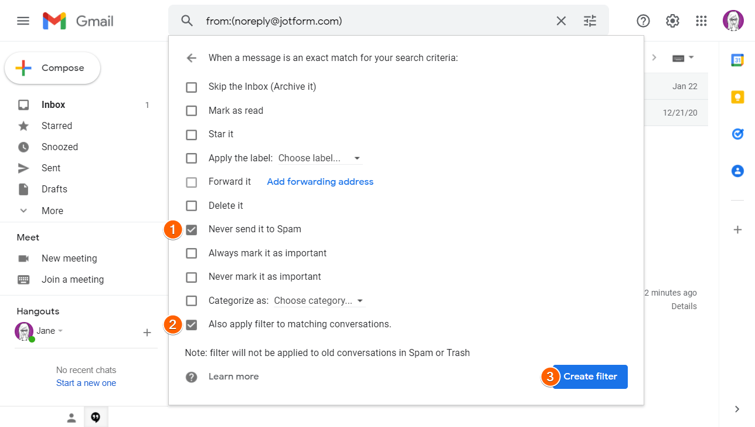Click the Create filter button

click(x=590, y=377)
